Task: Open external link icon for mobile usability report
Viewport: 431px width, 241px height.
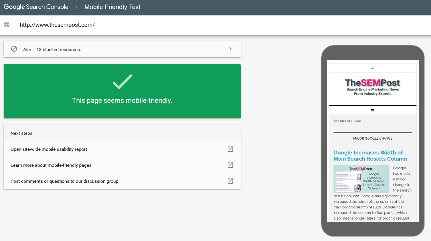Action: (x=230, y=149)
